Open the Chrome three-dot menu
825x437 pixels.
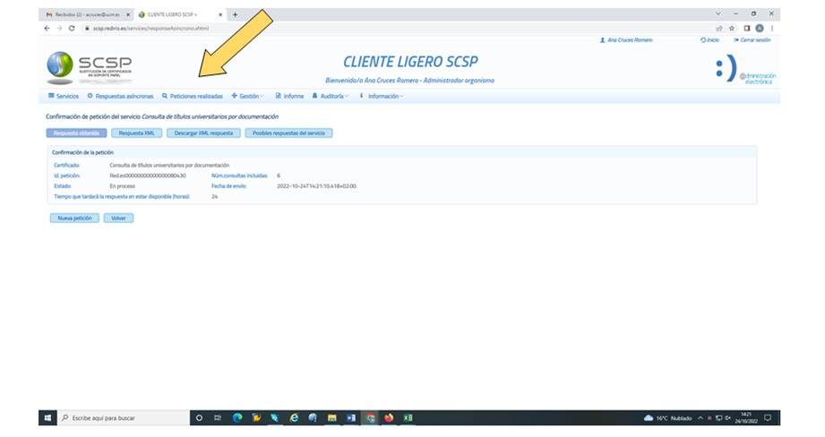pos(772,29)
